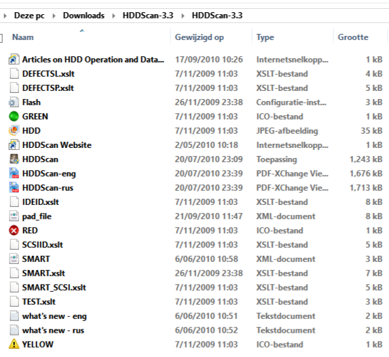Select the YELLOW warning triangle icon file

14,344
